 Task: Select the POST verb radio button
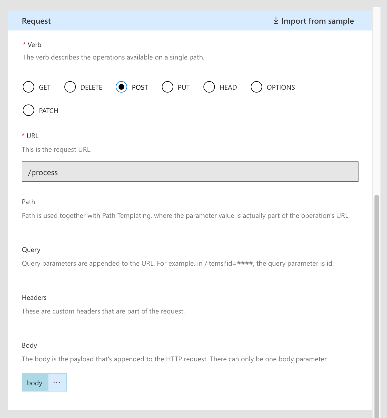(x=121, y=87)
